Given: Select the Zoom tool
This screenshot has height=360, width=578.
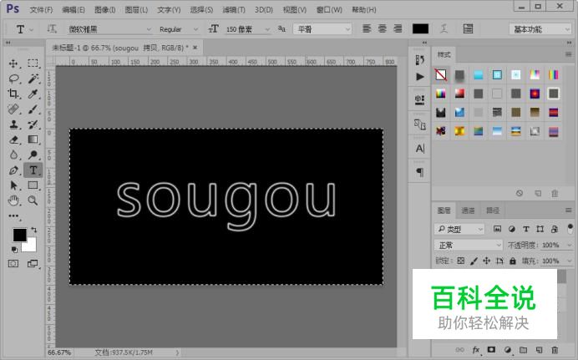Looking at the screenshot, I should click(x=33, y=200).
